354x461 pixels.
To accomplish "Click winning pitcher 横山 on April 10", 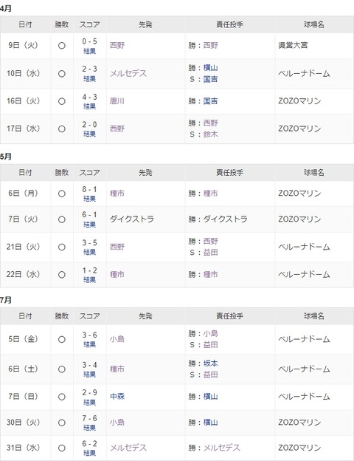I will [x=210, y=68].
